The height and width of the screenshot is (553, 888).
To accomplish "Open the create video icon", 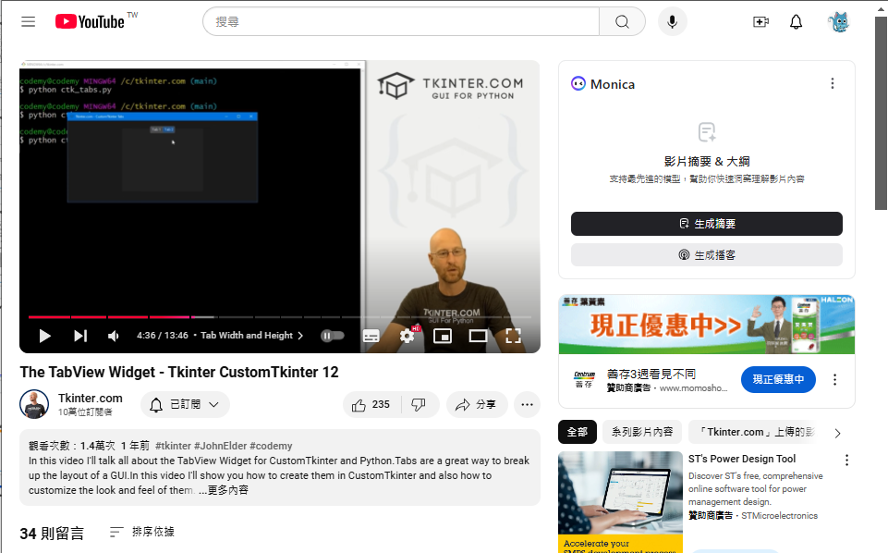I will (x=760, y=21).
